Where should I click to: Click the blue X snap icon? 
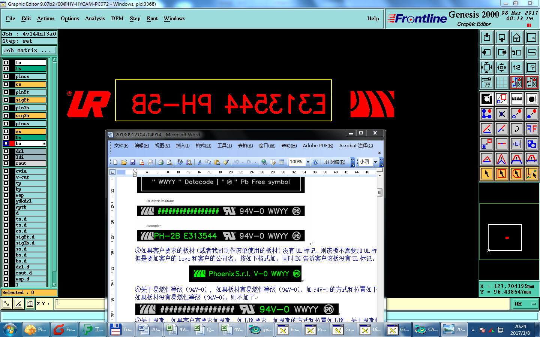pyautogui.click(x=502, y=114)
